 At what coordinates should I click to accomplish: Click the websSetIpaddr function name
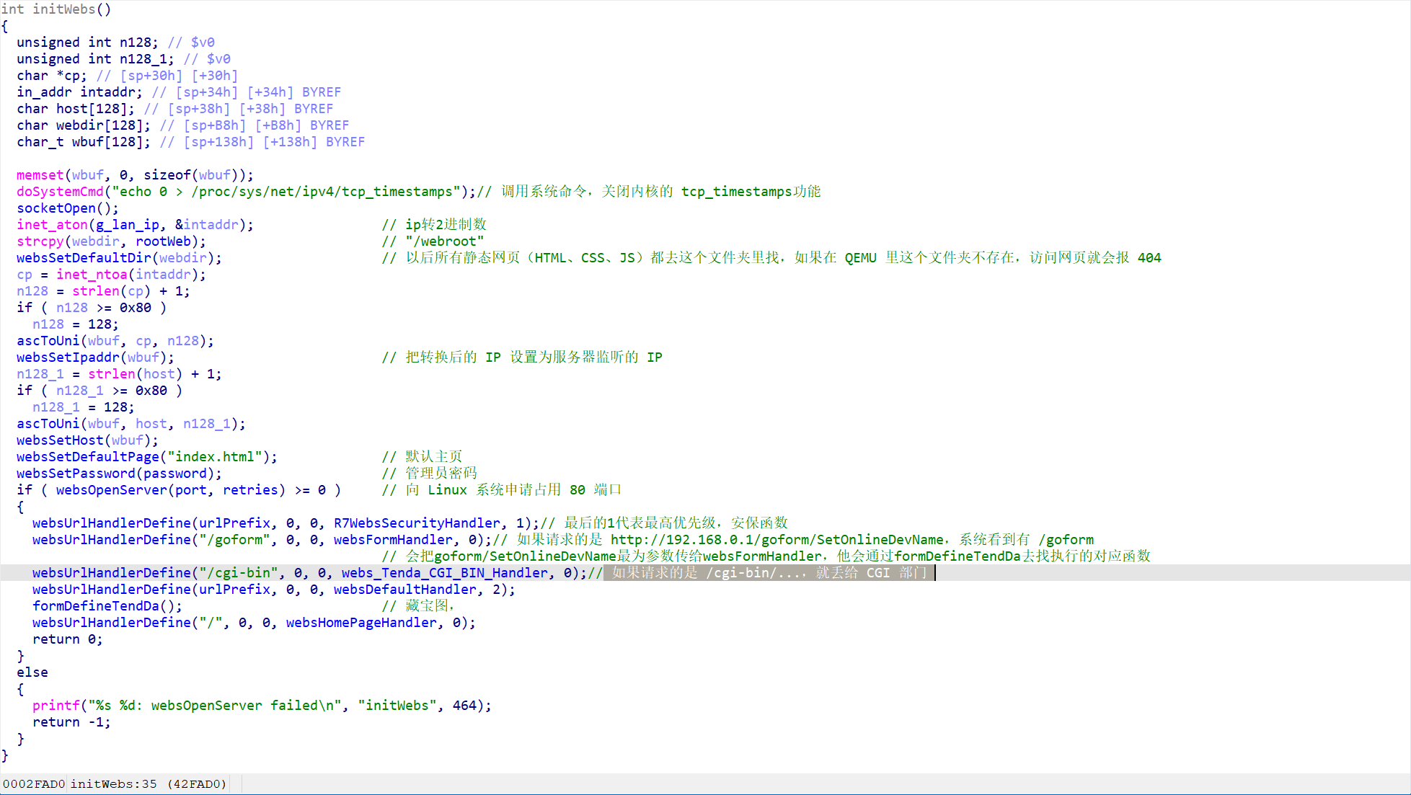(x=68, y=357)
